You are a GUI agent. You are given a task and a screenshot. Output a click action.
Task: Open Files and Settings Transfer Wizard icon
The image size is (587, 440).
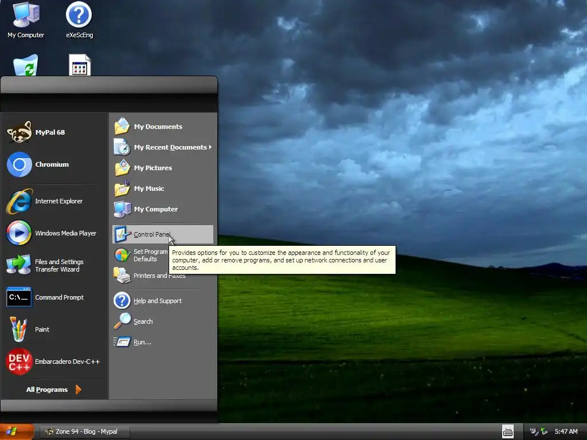(x=19, y=265)
